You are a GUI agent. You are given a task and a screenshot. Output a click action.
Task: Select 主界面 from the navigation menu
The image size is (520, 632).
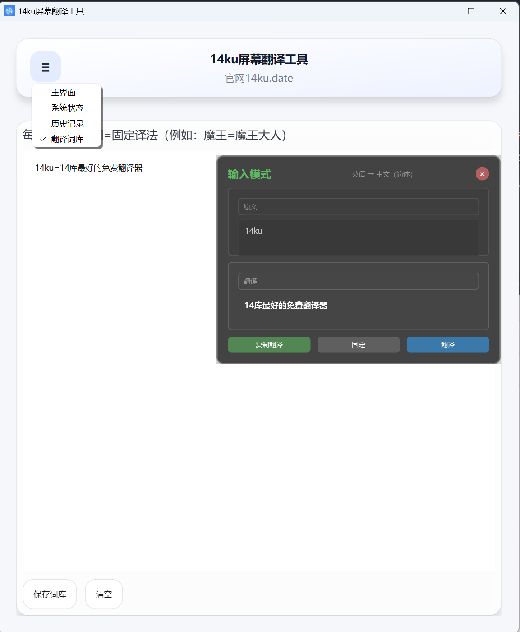pyautogui.click(x=63, y=92)
